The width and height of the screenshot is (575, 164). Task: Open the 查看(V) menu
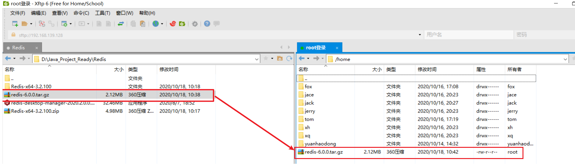[x=60, y=13]
